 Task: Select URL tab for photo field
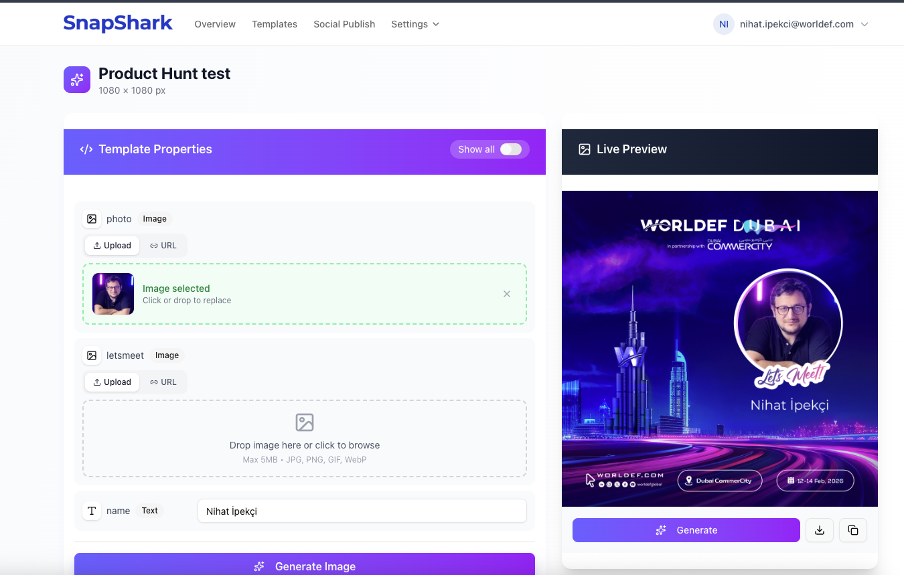click(163, 246)
